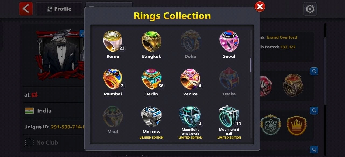The height and width of the screenshot is (157, 345).
Task: Select the Rome ring icon
Action: 113,41
